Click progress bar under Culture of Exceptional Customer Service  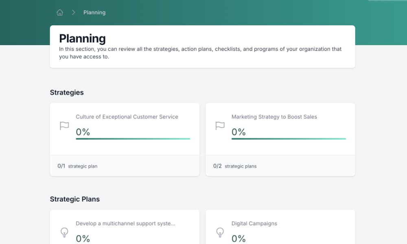(133, 139)
